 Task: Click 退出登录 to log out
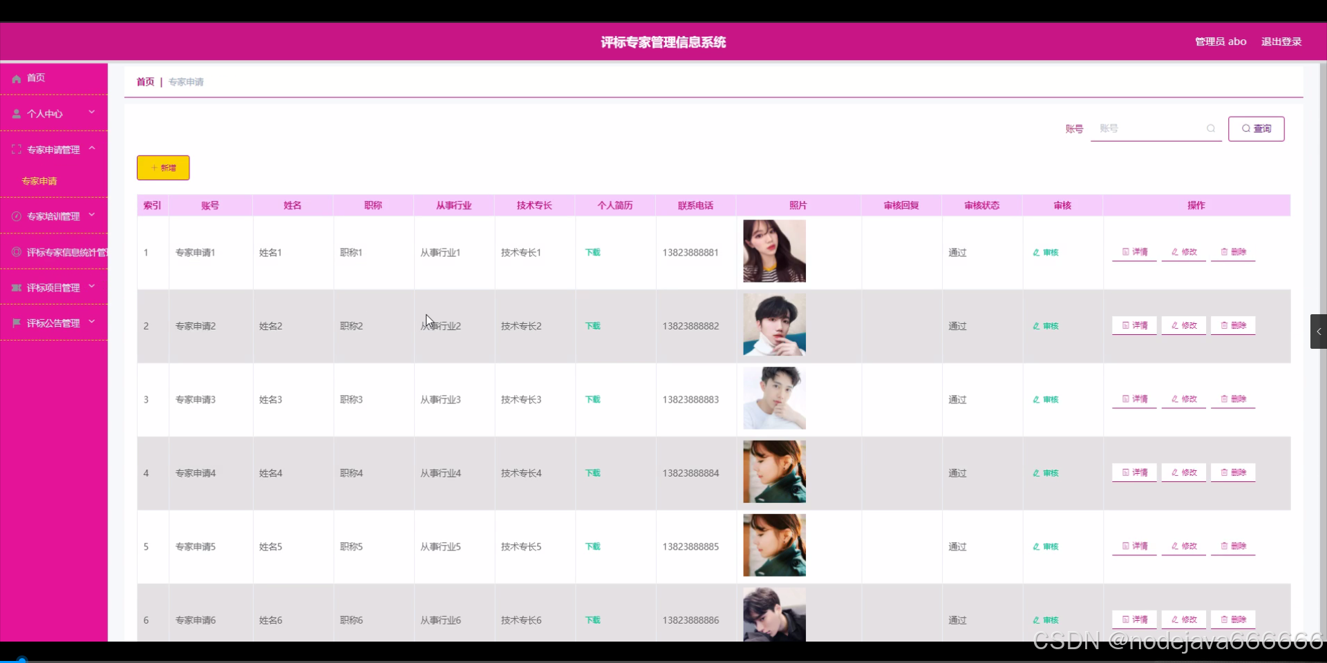pos(1281,41)
